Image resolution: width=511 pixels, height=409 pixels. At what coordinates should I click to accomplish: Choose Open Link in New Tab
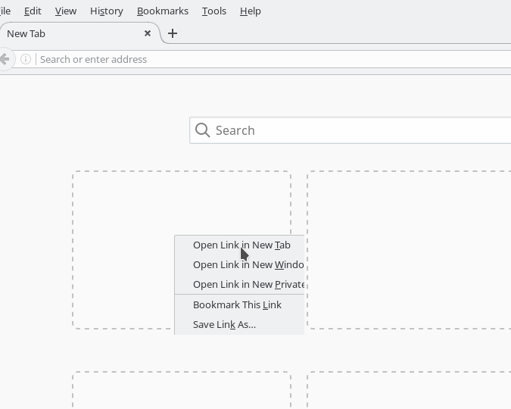click(x=241, y=245)
